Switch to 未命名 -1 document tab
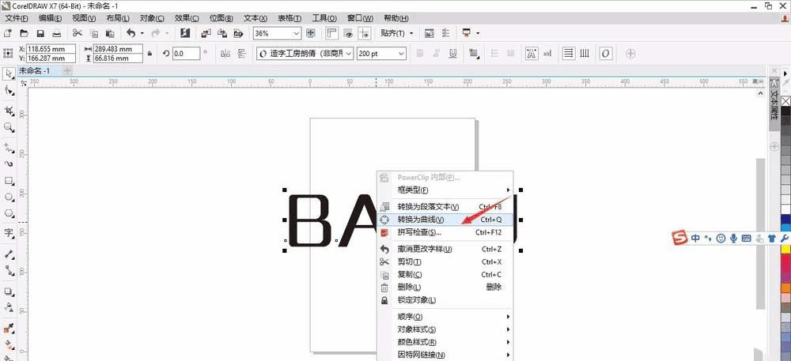Image resolution: width=791 pixels, height=361 pixels. pyautogui.click(x=34, y=71)
